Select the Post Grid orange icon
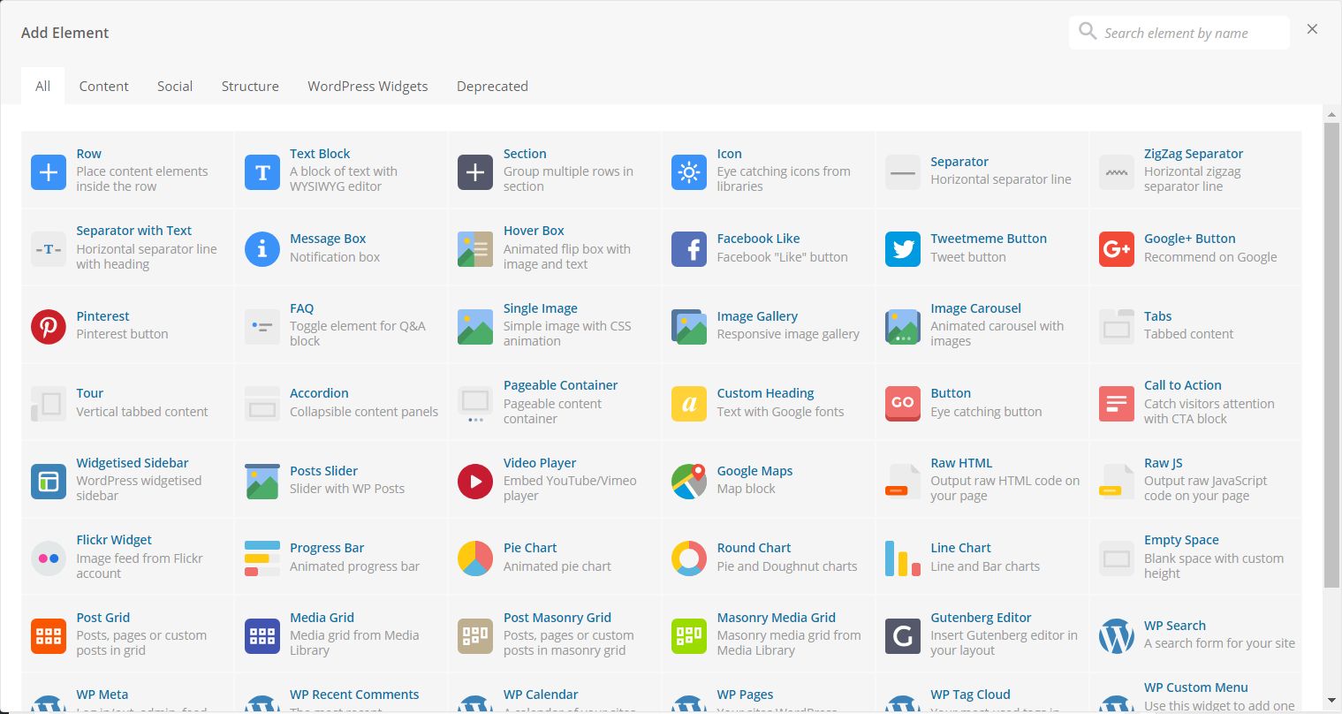Image resolution: width=1342 pixels, height=714 pixels. pos(49,636)
